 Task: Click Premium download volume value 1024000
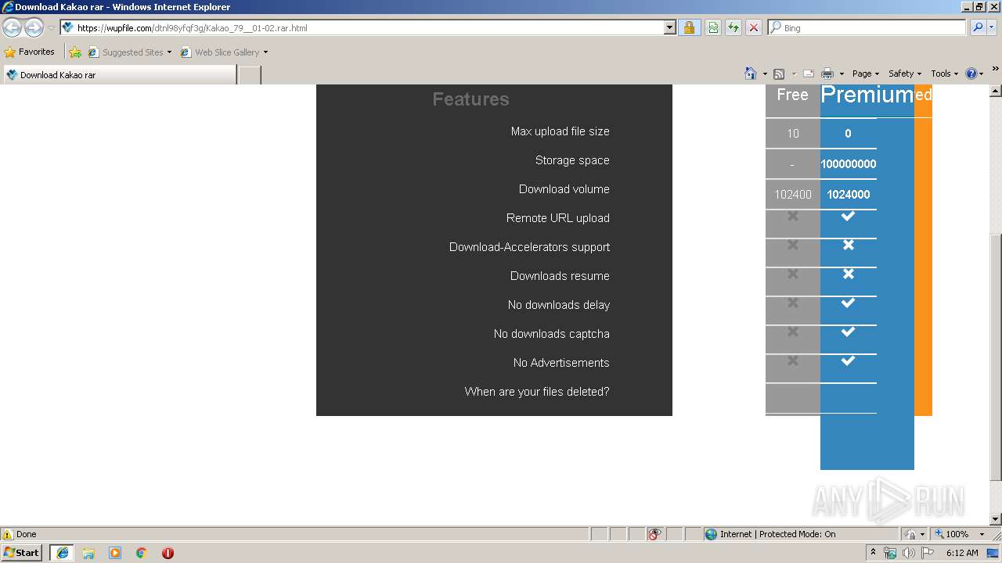[849, 195]
